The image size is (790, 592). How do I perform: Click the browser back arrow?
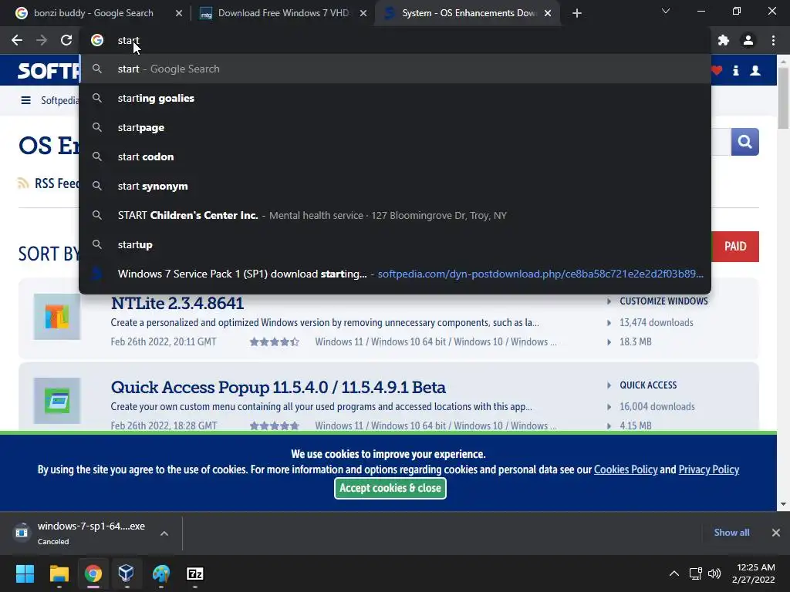[17, 40]
